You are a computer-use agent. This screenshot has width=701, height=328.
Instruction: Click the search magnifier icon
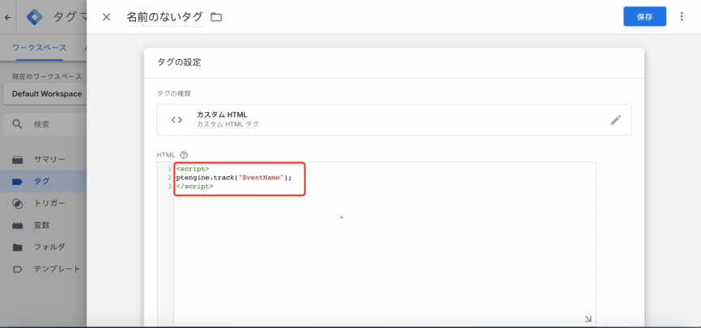[18, 124]
